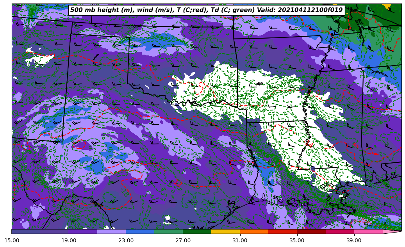Screen dimensions: 405x247
Task: Select the crimson 37–39 colorbar segment
Action: 340,231
